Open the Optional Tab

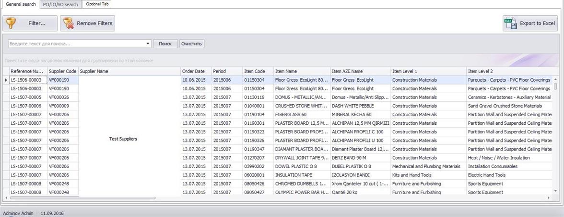point(98,4)
